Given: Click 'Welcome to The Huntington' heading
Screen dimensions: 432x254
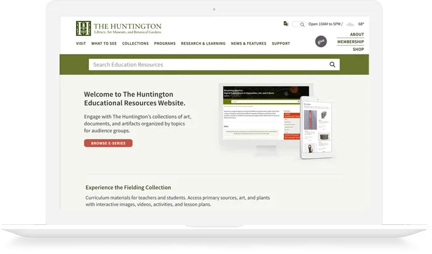Looking at the screenshot, I should tap(135, 98).
